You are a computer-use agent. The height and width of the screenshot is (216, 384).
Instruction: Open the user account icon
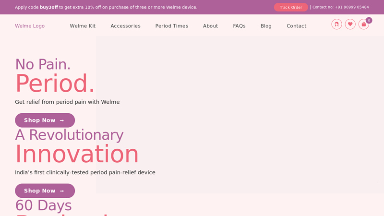tap(336, 24)
